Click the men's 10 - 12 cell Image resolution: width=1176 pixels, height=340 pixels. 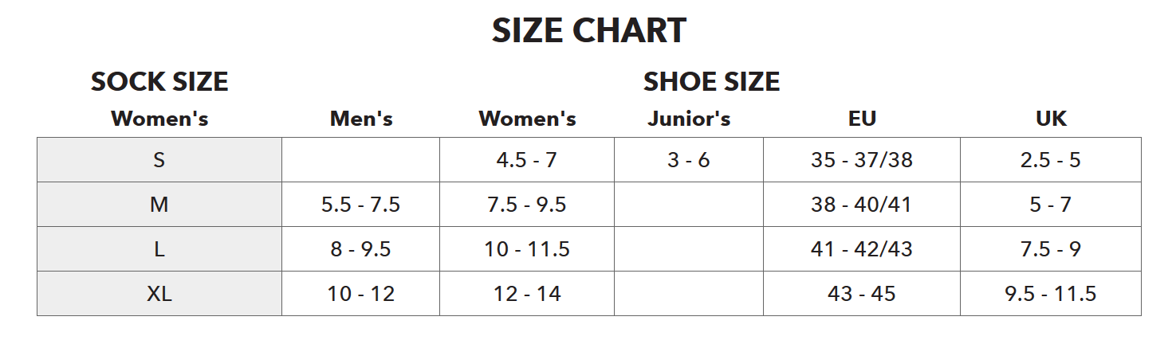[x=360, y=294]
